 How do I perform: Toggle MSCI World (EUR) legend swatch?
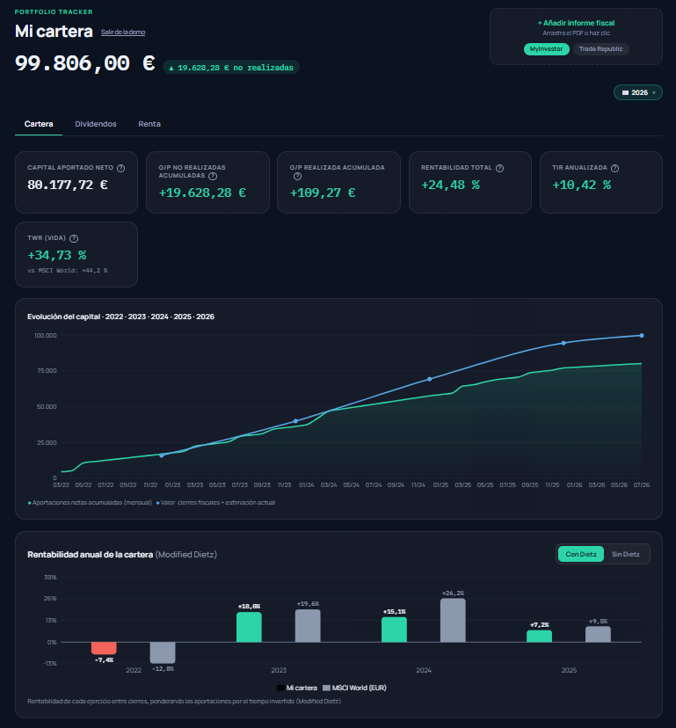click(x=326, y=688)
